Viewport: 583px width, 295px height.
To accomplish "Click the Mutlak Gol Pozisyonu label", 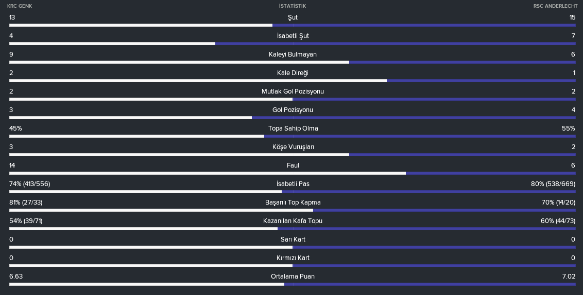I will 293,91.
